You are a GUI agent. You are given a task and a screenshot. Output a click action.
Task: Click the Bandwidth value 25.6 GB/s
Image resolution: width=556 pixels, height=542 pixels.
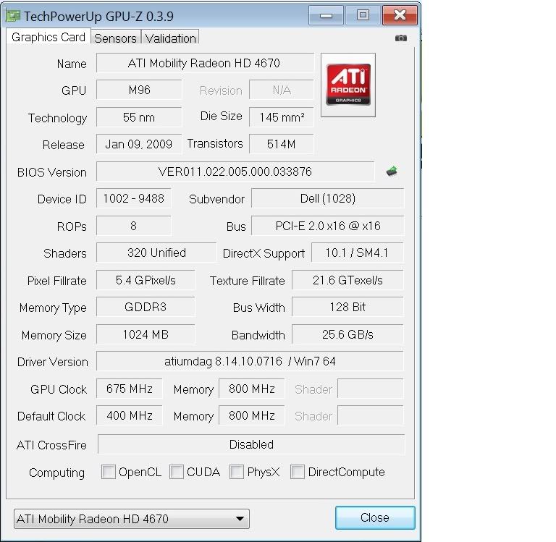click(x=347, y=334)
